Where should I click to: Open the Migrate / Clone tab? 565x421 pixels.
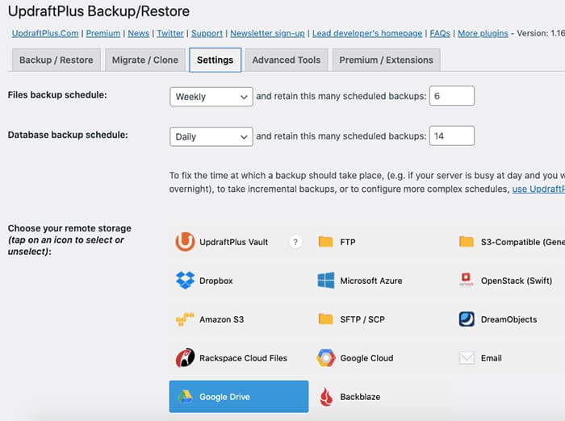click(x=145, y=60)
